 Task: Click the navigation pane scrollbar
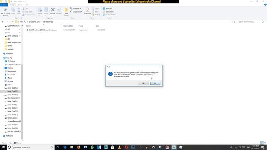[22, 102]
